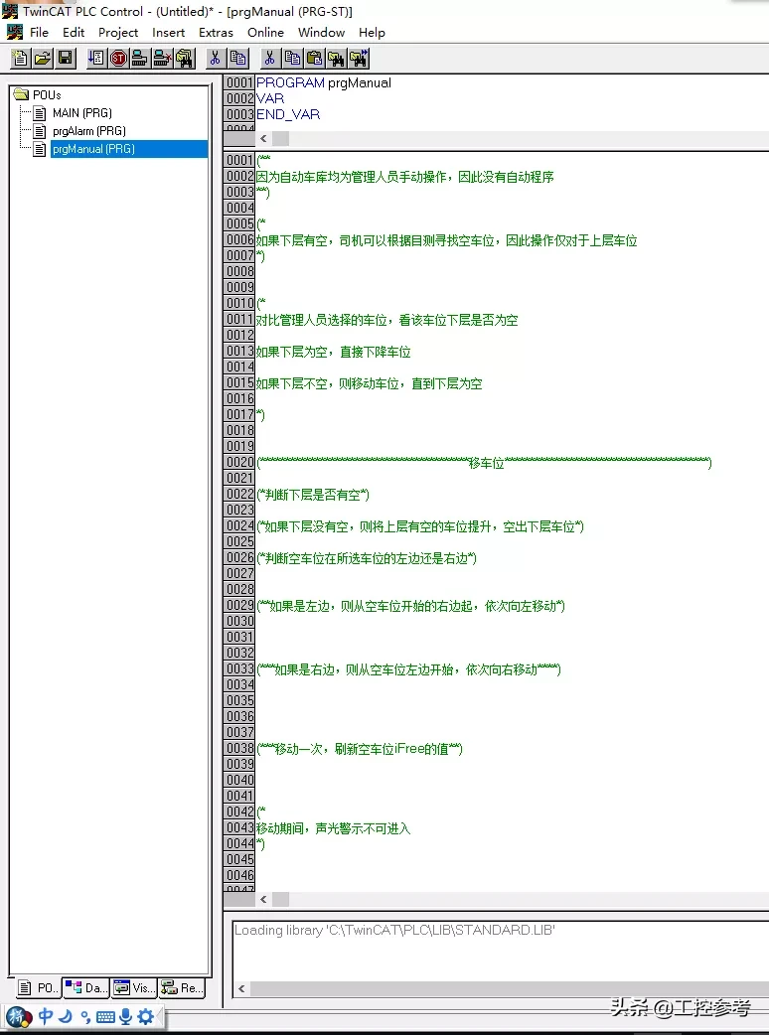
Task: Click the declaration pane's horizontal scroll thumb
Action: tap(280, 139)
